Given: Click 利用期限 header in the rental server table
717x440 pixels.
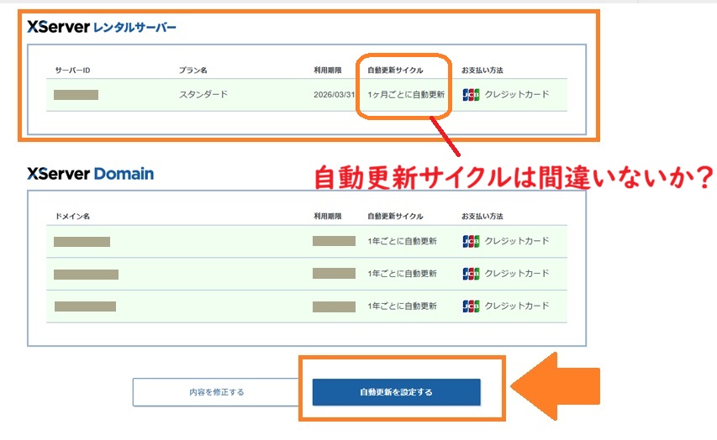Looking at the screenshot, I should 328,71.
